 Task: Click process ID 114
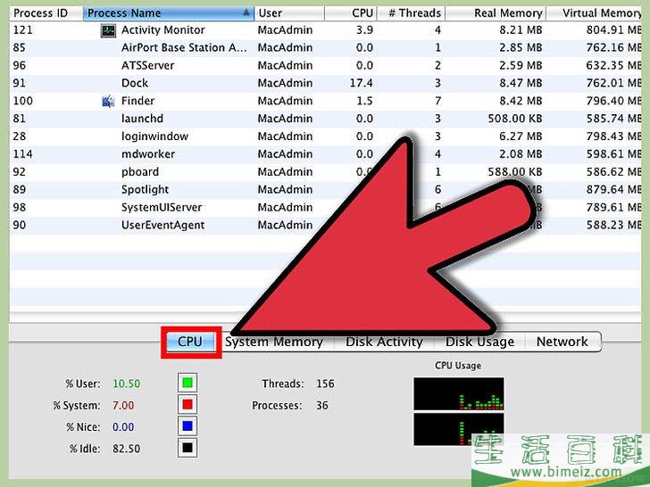click(23, 154)
